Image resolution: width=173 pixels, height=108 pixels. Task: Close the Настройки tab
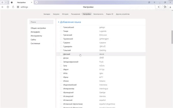[x=31, y=2]
